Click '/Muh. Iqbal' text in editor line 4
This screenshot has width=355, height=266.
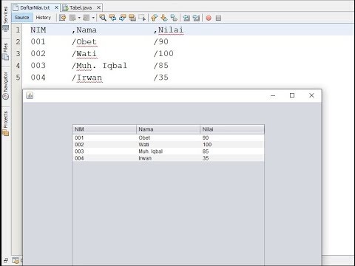pyautogui.click(x=100, y=66)
